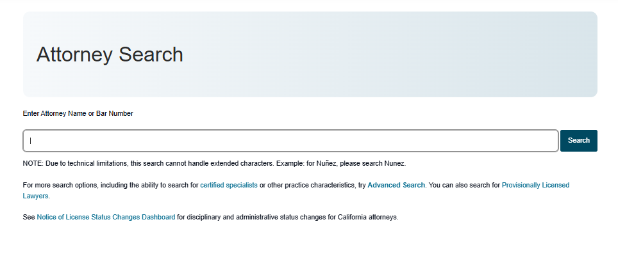Open the Provisionally Licensed Lawyers link
The height and width of the screenshot is (270, 618).
[x=535, y=185]
